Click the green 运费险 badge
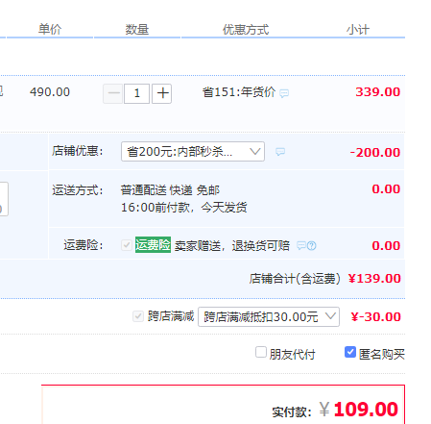This screenshot has width=431, height=424. pos(153,245)
